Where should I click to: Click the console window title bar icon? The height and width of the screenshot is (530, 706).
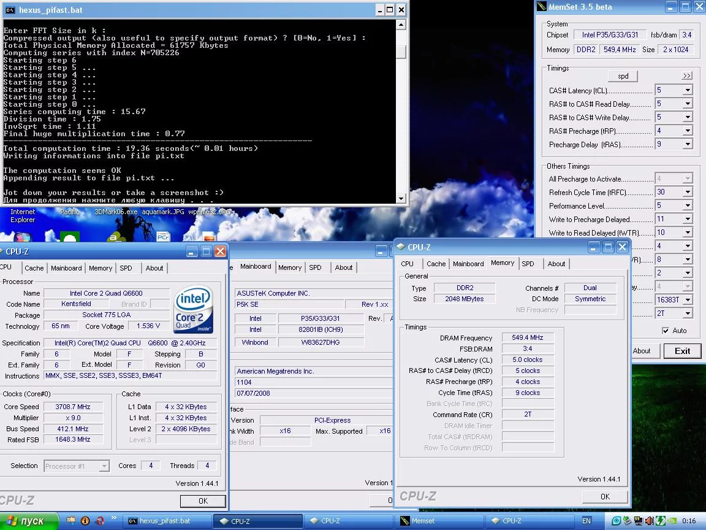pyautogui.click(x=9, y=10)
